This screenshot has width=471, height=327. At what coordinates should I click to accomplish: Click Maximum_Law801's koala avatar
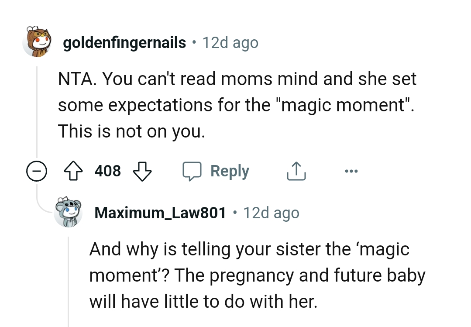[70, 213]
